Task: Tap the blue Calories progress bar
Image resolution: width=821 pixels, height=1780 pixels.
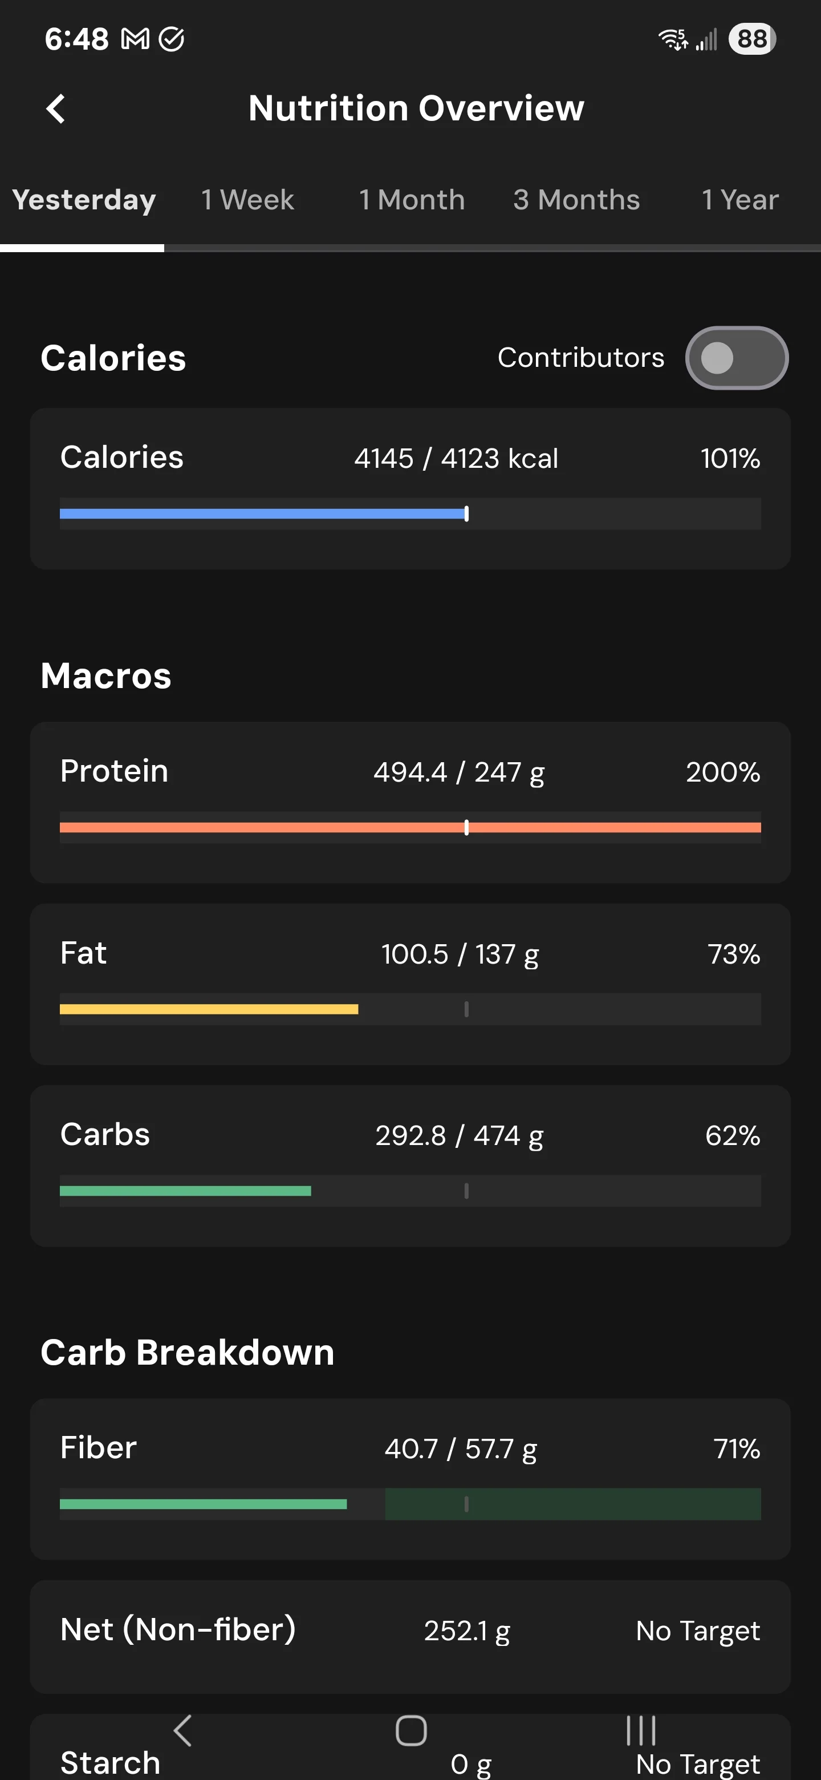Action: pos(264,513)
